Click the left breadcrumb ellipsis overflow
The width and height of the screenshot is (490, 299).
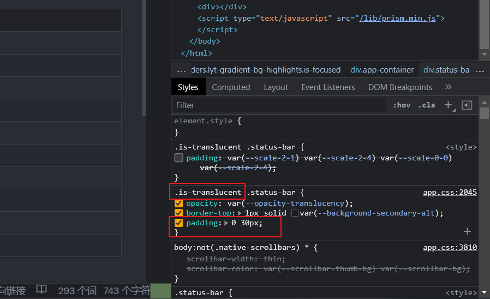181,70
